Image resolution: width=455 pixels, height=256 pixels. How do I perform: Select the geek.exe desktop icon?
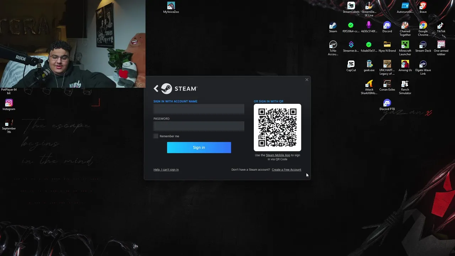369,66
